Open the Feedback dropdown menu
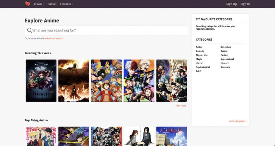Viewport: 275px width, 146px height. point(67,4)
